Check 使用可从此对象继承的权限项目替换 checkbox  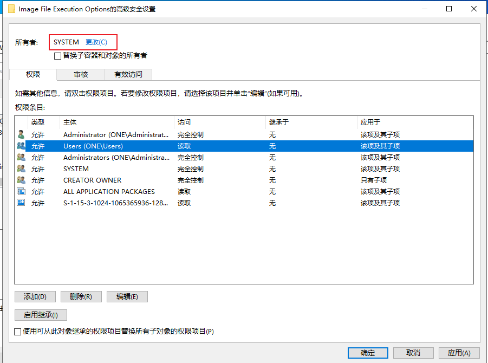tap(18, 332)
